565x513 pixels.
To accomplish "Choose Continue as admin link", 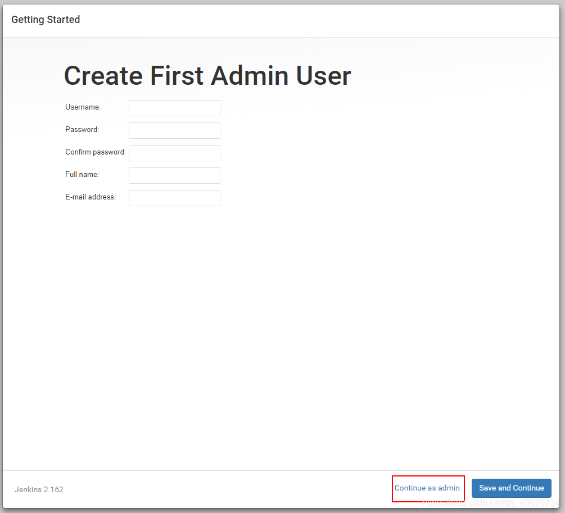I will point(427,488).
